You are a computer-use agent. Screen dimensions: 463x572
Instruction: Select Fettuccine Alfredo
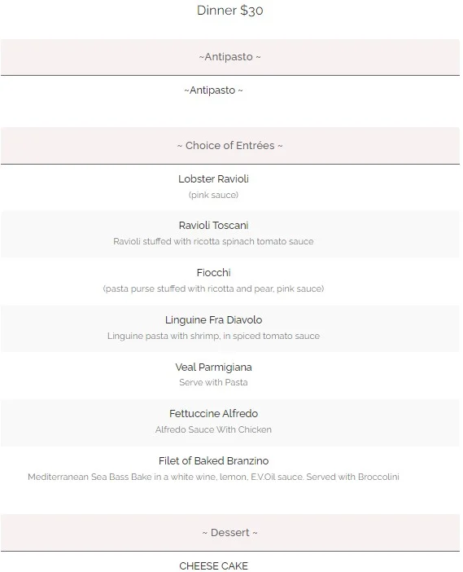click(213, 413)
